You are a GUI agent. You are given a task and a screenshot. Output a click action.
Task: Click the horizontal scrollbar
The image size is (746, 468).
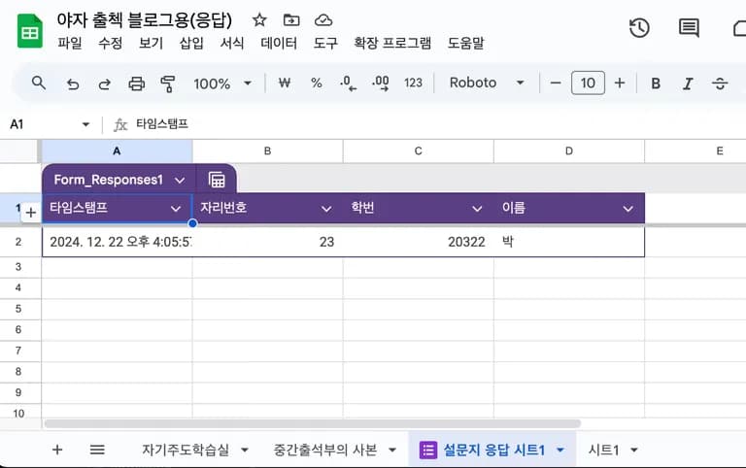point(311,424)
